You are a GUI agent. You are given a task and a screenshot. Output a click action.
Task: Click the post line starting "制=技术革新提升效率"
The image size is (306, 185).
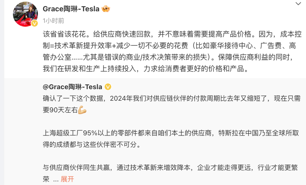pyautogui.click(x=169, y=46)
